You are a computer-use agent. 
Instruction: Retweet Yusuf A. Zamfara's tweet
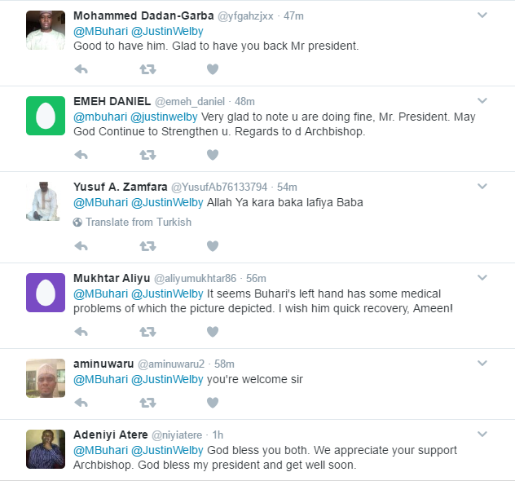[147, 245]
